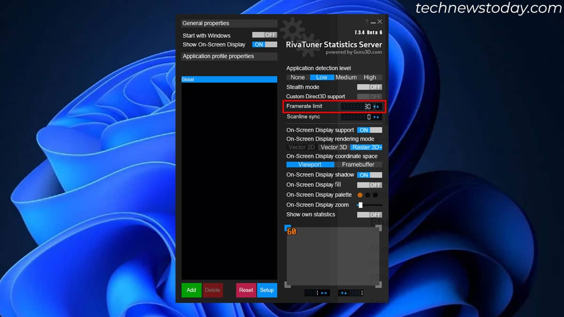
Task: Click the vertical position arrows below preview
Action: [x=344, y=293]
